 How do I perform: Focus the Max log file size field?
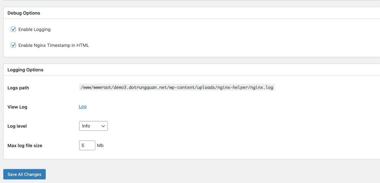[x=87, y=146]
